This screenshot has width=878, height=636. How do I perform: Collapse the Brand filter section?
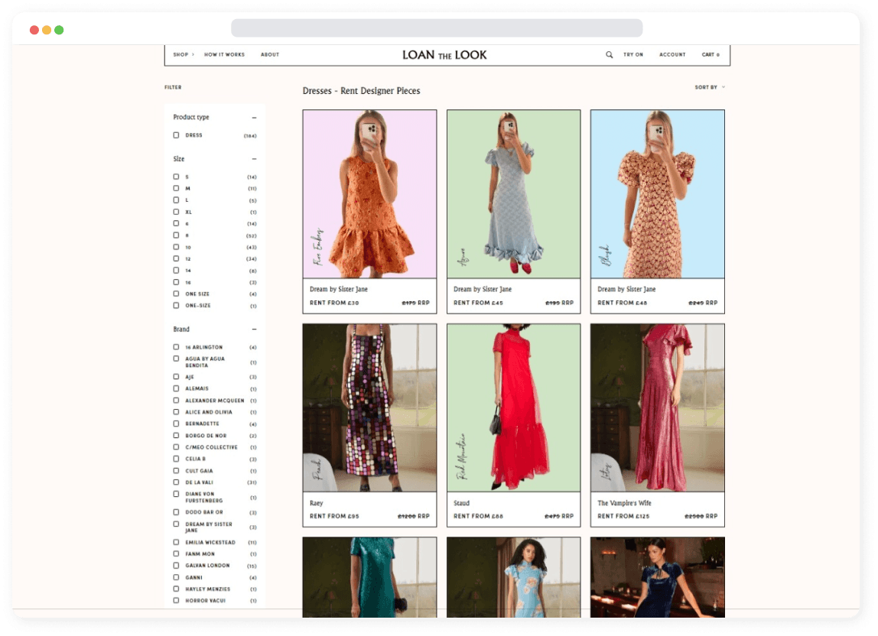click(254, 329)
